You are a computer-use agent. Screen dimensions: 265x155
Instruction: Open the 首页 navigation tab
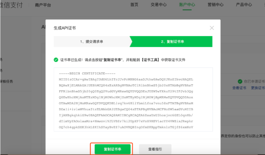pyautogui.click(x=134, y=5)
